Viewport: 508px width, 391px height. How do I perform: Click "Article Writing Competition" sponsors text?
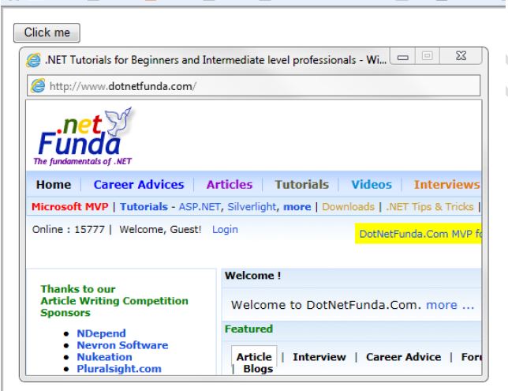(114, 301)
